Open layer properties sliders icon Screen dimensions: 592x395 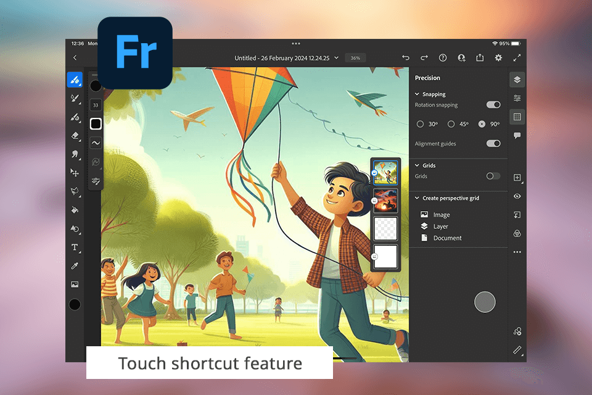click(517, 98)
